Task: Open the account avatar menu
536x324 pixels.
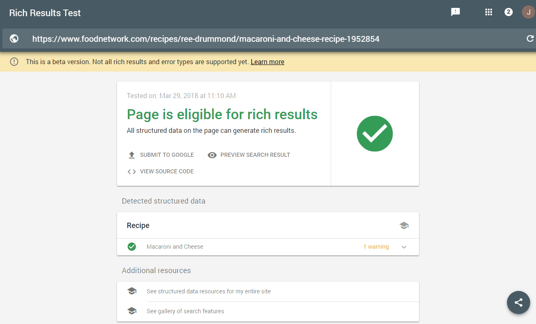Action: coord(528,12)
